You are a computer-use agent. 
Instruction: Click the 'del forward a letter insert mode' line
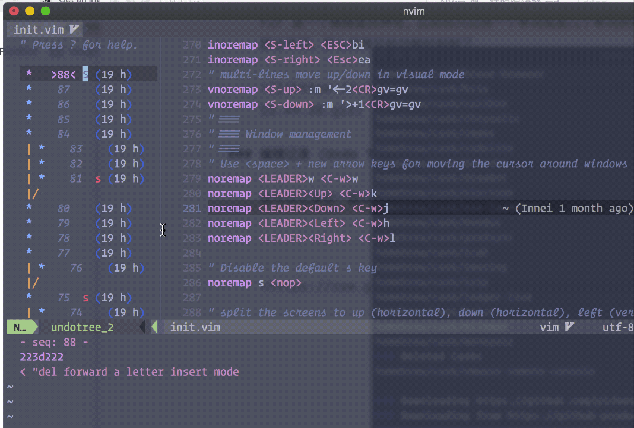point(129,372)
